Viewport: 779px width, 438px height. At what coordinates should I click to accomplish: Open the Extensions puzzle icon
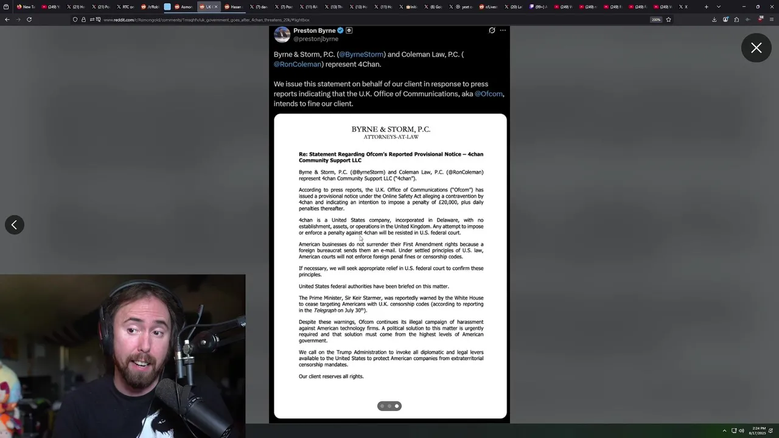(x=736, y=19)
